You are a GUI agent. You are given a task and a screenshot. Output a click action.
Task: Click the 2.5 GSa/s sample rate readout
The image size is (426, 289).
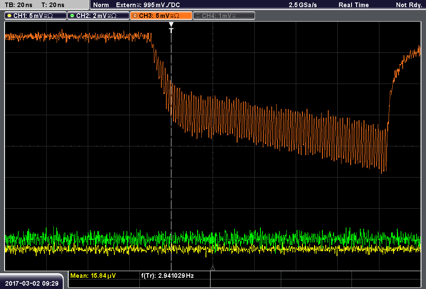point(303,5)
